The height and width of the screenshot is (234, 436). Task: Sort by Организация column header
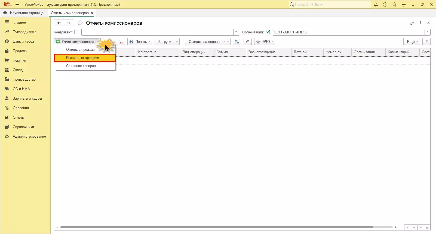click(369, 52)
